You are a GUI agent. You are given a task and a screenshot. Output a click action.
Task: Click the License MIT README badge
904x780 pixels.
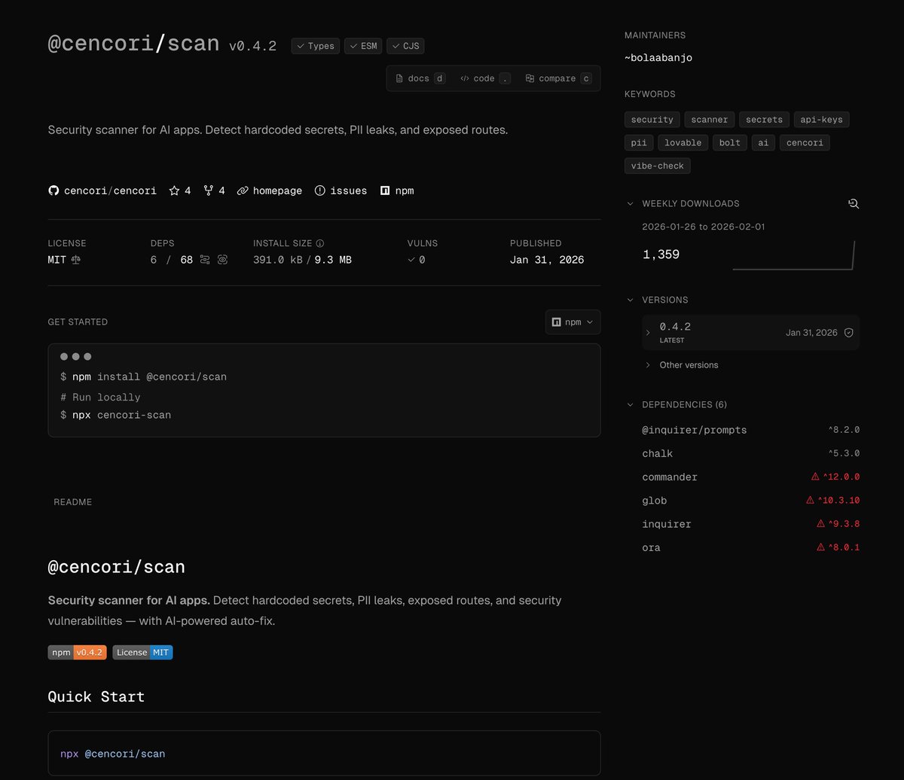click(x=142, y=652)
